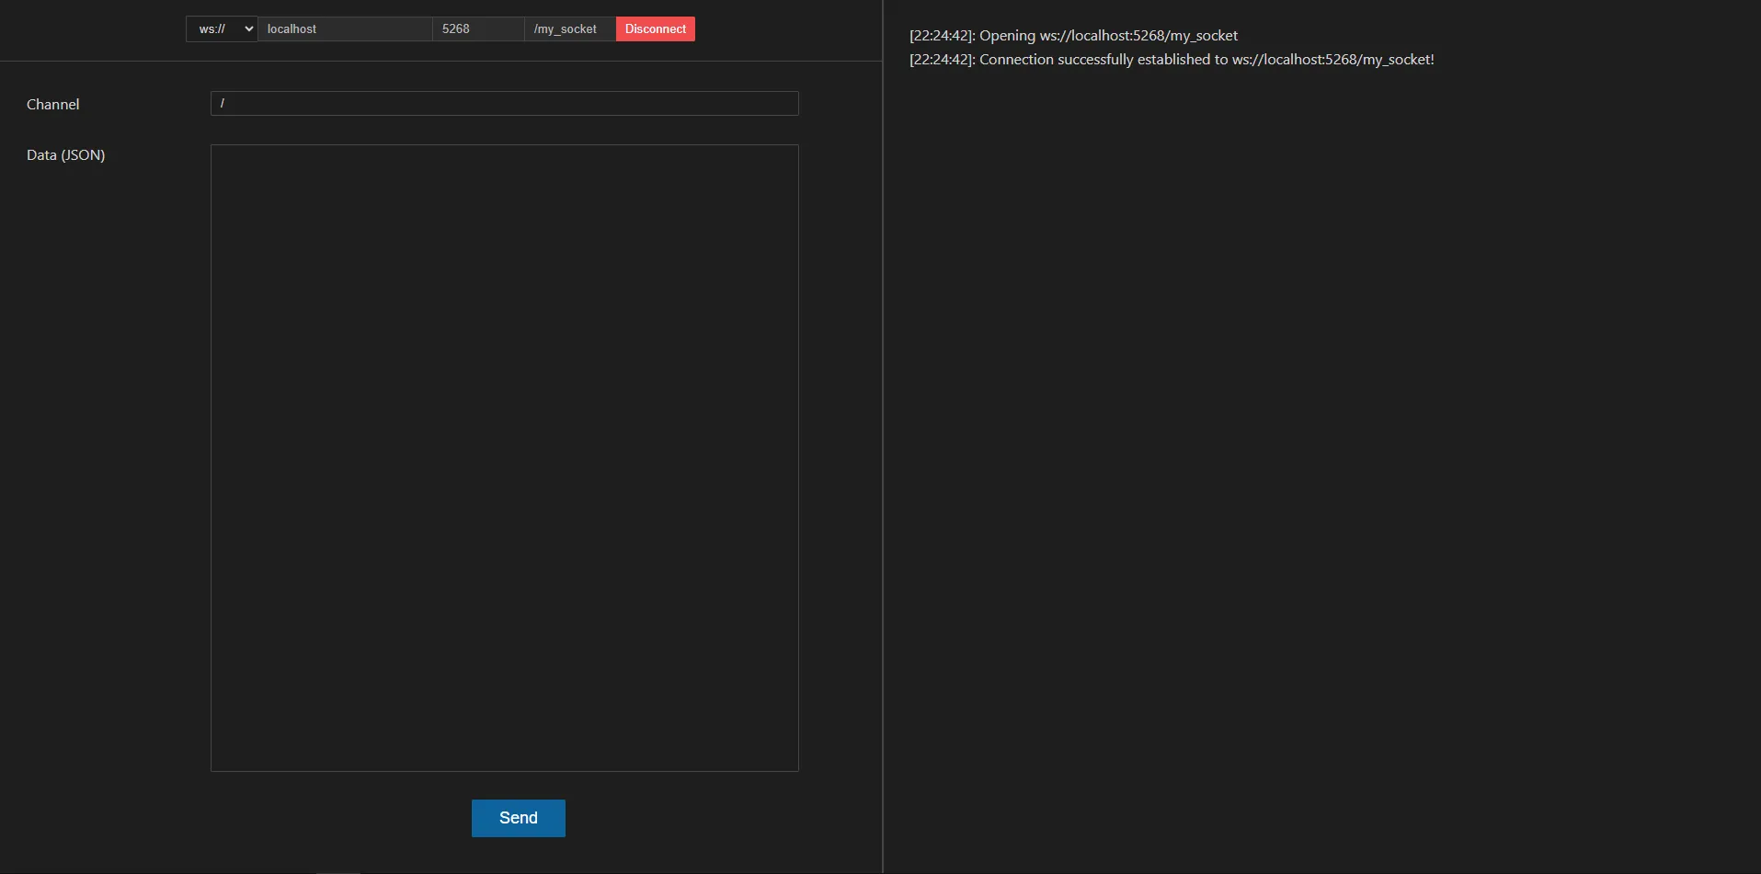
Task: Click the Data (JSON) label
Action: [66, 155]
